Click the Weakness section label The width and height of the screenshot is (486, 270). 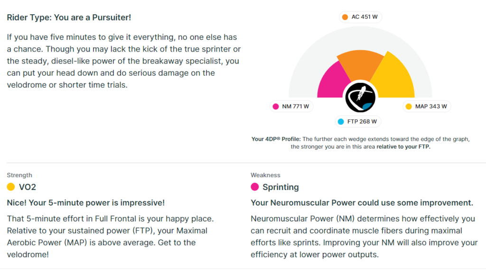click(x=265, y=175)
